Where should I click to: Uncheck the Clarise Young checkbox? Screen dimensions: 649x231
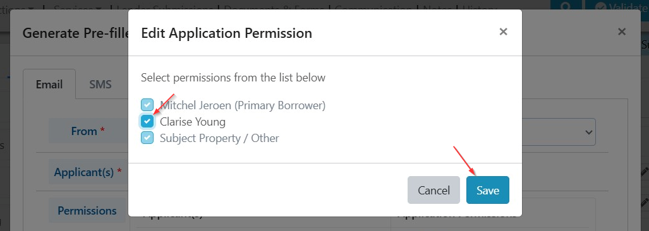click(147, 121)
